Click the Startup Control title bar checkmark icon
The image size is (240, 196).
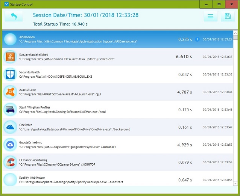coord(6,4)
